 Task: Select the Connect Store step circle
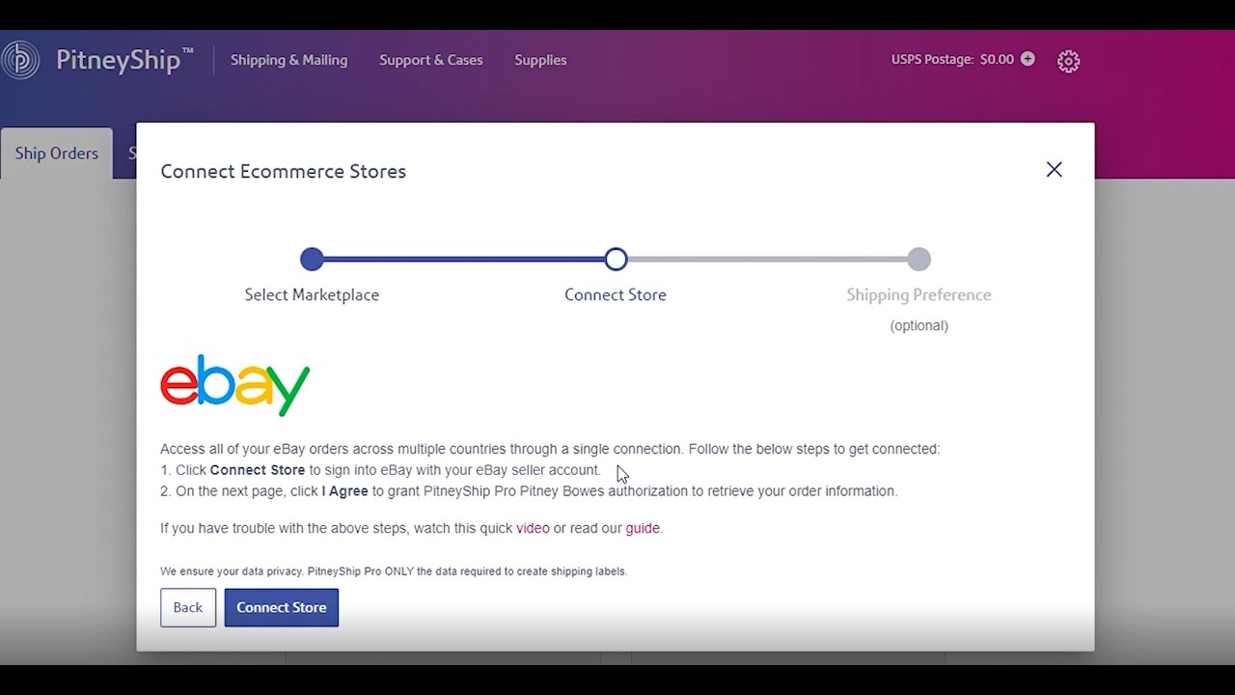tap(616, 259)
